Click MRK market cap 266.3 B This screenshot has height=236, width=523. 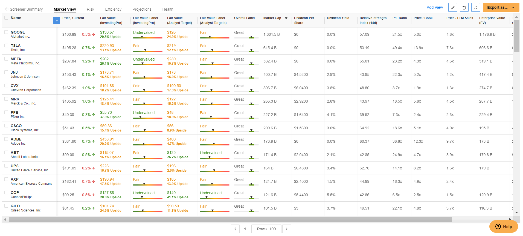270,101
